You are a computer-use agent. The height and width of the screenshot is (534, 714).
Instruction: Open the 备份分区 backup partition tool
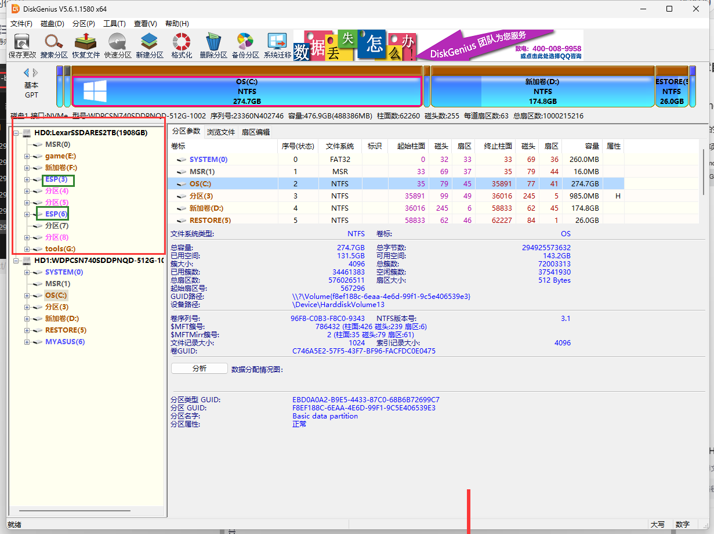(x=245, y=46)
